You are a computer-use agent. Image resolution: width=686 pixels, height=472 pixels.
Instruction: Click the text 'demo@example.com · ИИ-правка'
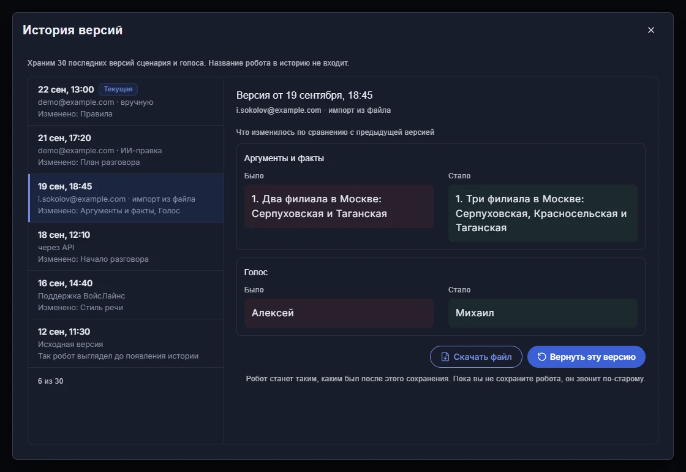click(100, 151)
